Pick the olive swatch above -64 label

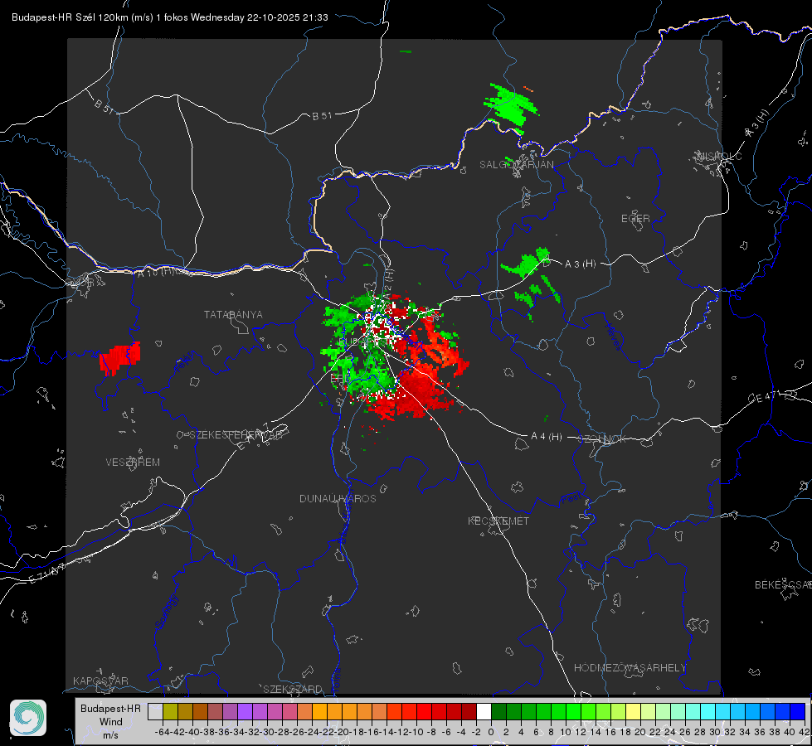pyautogui.click(x=170, y=711)
